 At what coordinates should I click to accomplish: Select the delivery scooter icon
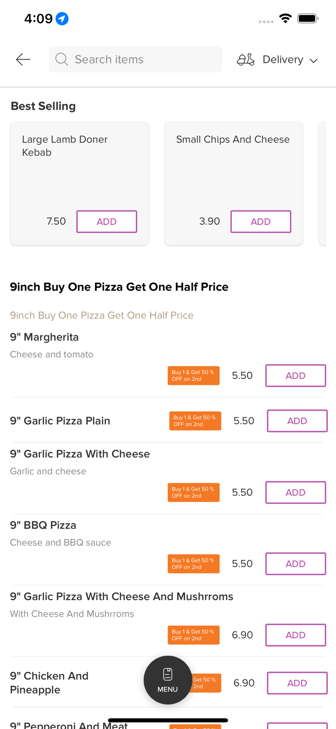click(x=245, y=59)
